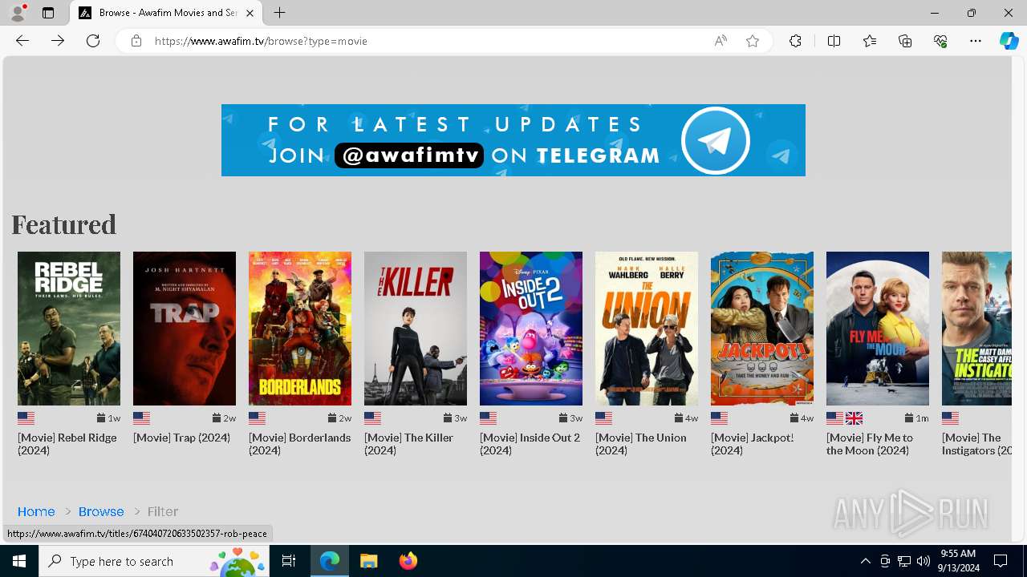The height and width of the screenshot is (577, 1027).
Task: Open The Instigators movie poster
Action: (976, 329)
